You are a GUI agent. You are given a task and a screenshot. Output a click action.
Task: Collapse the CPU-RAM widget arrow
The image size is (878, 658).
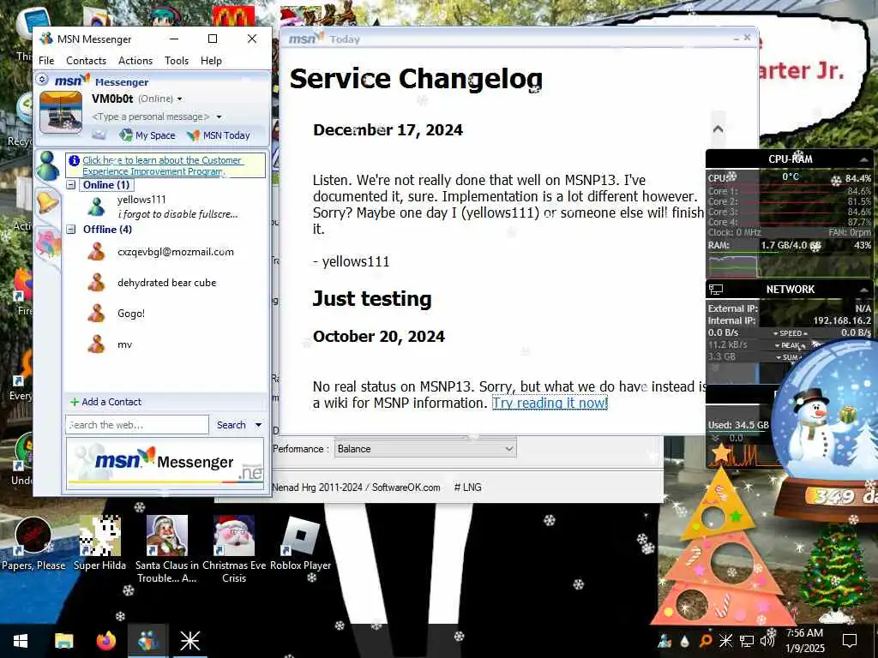(x=863, y=159)
